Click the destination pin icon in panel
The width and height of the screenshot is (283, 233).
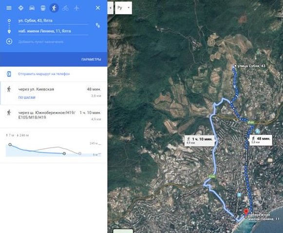[9, 32]
